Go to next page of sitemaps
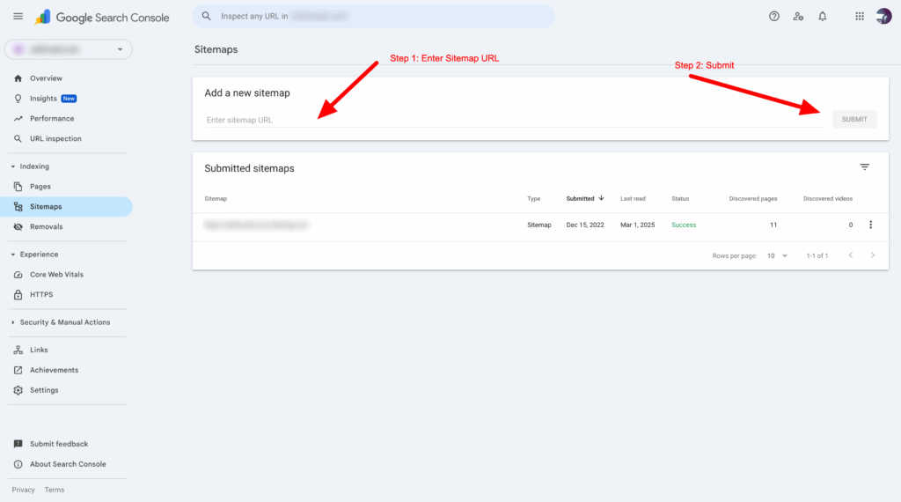This screenshot has width=901, height=502. (873, 255)
